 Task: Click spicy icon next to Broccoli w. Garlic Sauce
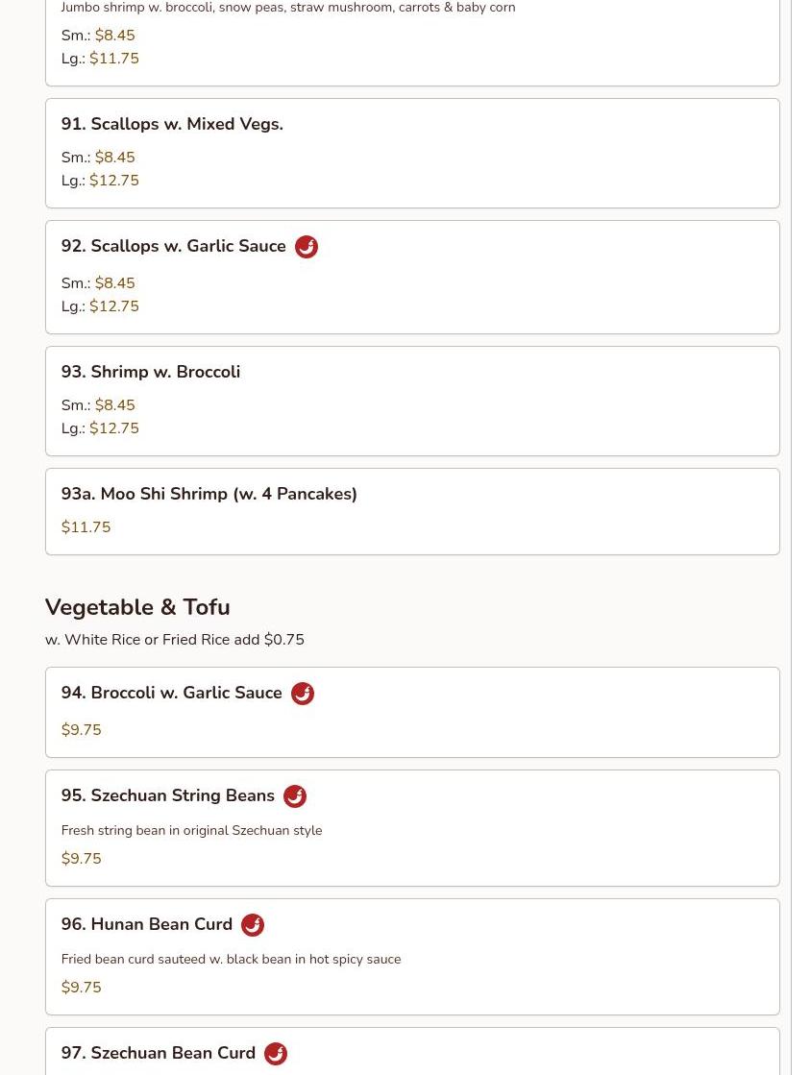303,694
